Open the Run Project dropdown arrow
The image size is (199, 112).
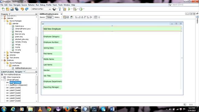(x=72, y=9)
